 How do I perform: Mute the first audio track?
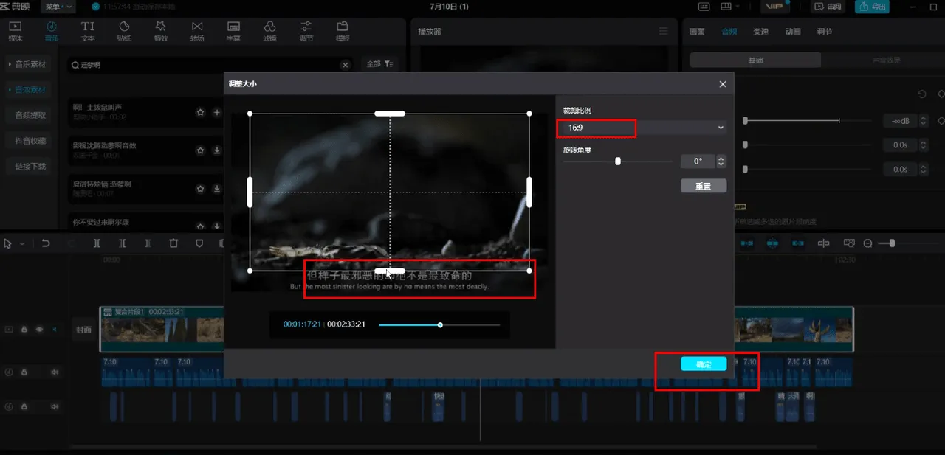pos(54,372)
